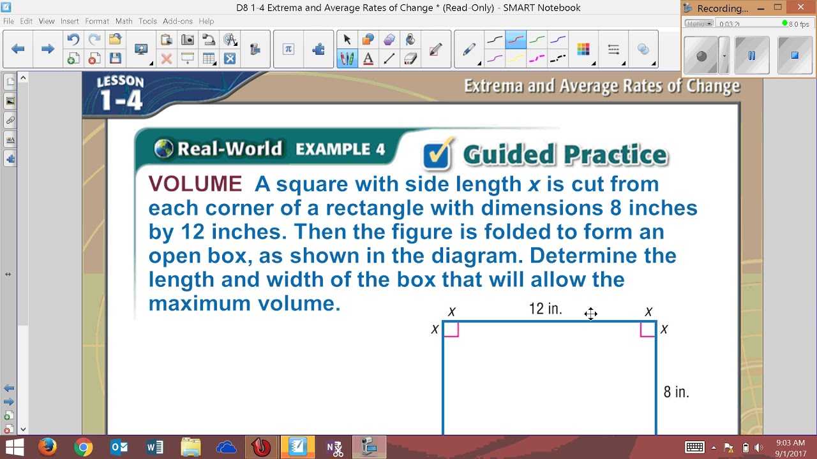Open the math pi tools
Viewport: 817px width, 459px height.
pos(289,49)
